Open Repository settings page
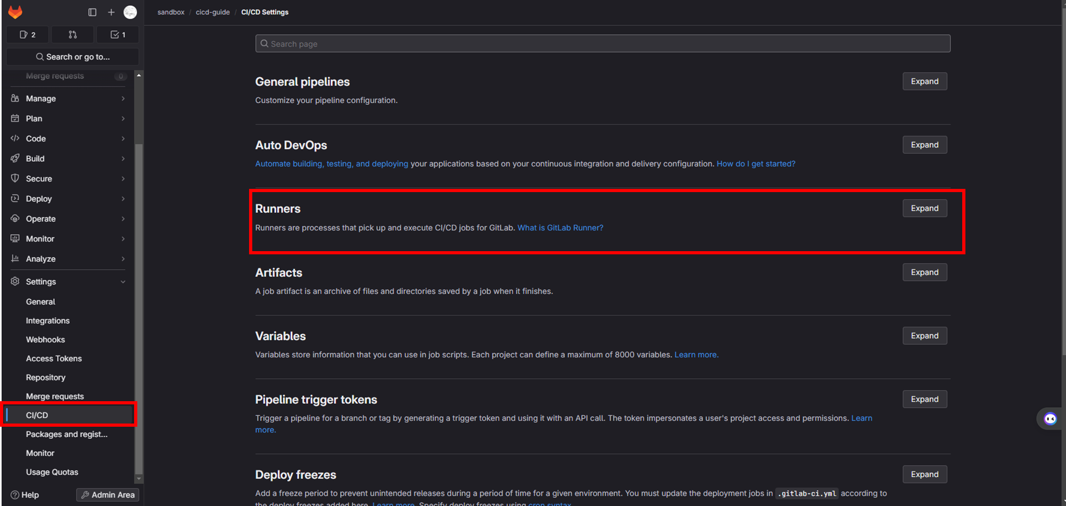This screenshot has height=506, width=1066. 46,377
